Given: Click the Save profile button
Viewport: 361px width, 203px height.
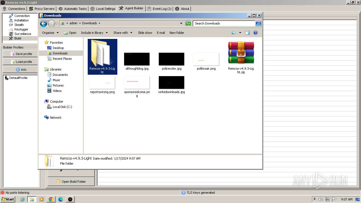Looking at the screenshot, I should pyautogui.click(x=20, y=54).
